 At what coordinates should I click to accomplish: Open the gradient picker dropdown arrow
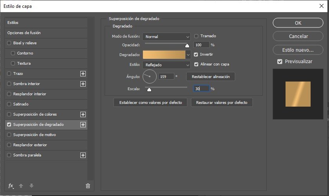pos(188,55)
